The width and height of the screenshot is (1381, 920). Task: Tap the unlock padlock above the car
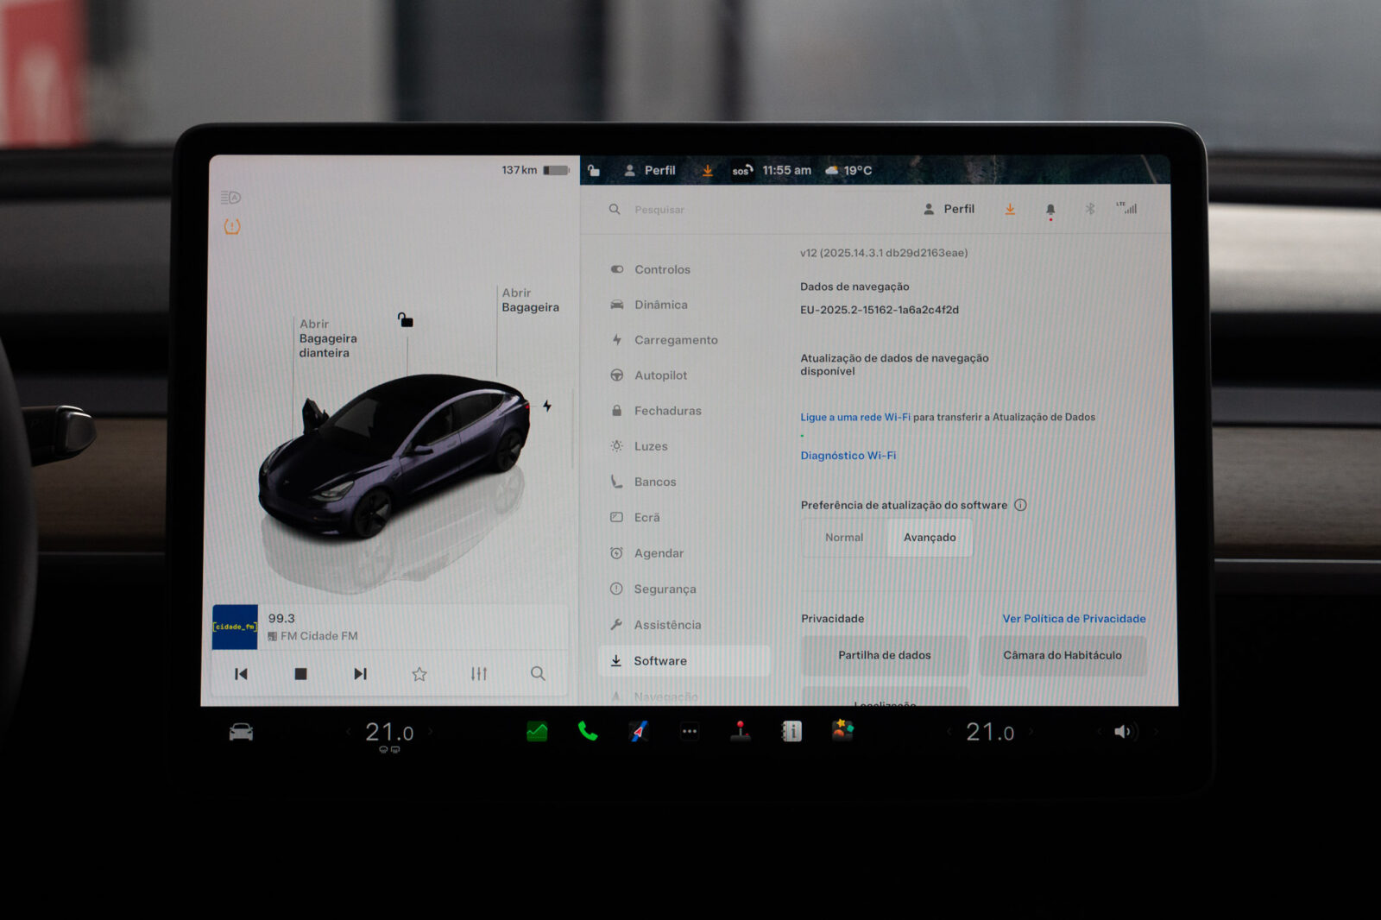coord(406,320)
